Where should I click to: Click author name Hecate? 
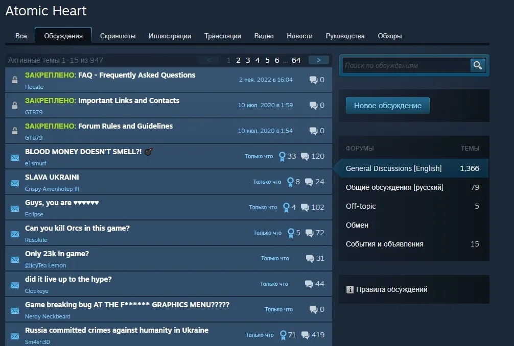click(34, 87)
